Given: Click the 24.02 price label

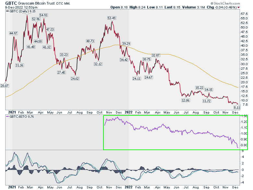Looking at the screenshot, I should [75, 78].
